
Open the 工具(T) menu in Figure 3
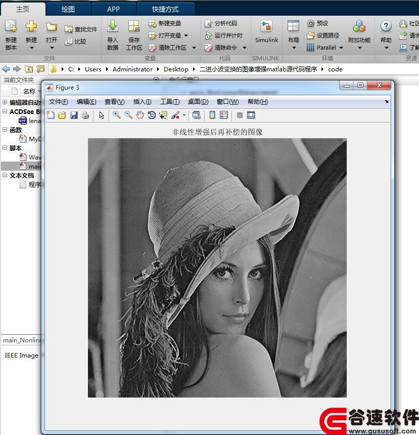pyautogui.click(x=170, y=102)
